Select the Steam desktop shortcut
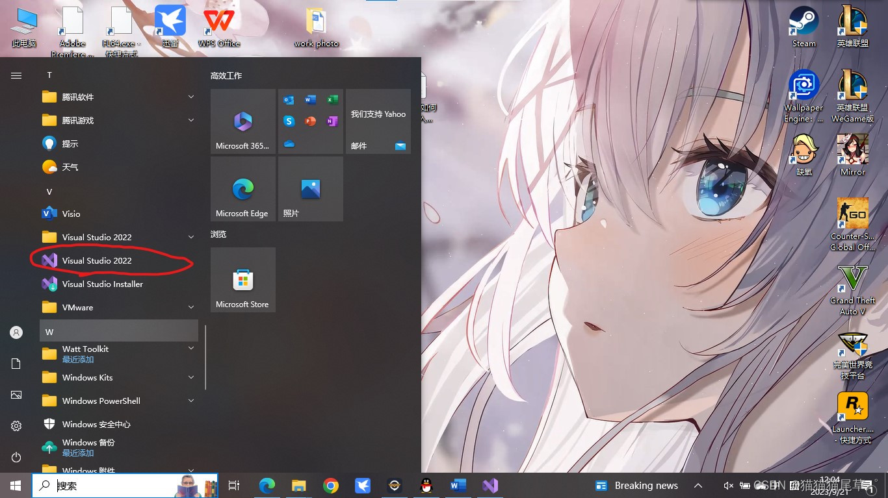Image resolution: width=888 pixels, height=498 pixels. coord(803,27)
